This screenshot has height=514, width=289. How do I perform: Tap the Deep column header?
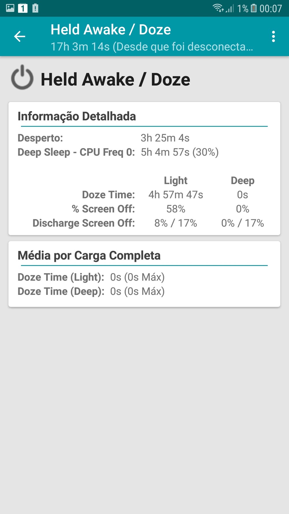[242, 180]
